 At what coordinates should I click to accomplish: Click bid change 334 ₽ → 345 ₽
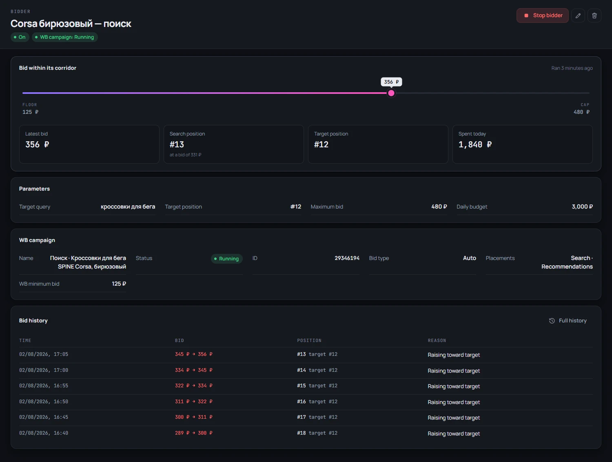pos(194,371)
